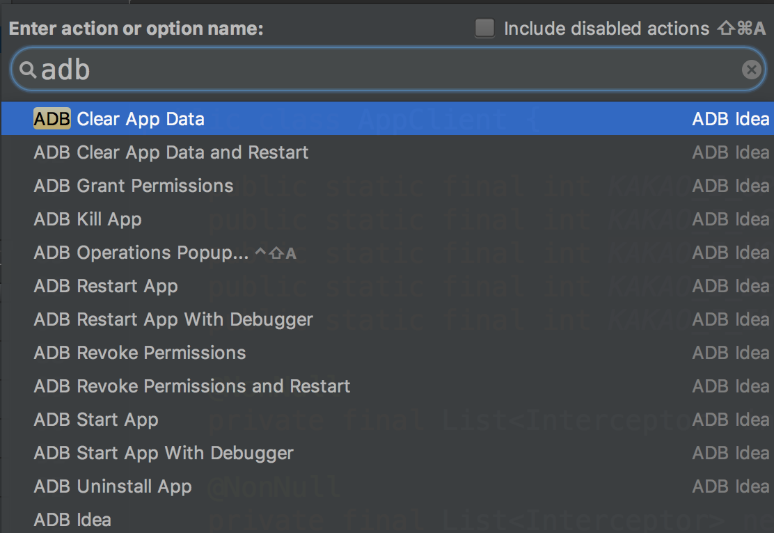Run ADB Clear App Data and Restart
This screenshot has height=533, width=774.
[x=171, y=152]
